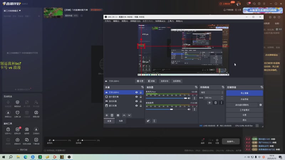The image size is (285, 160).
Task: Click trash icon in scene transitions panel
Action: click(x=216, y=103)
